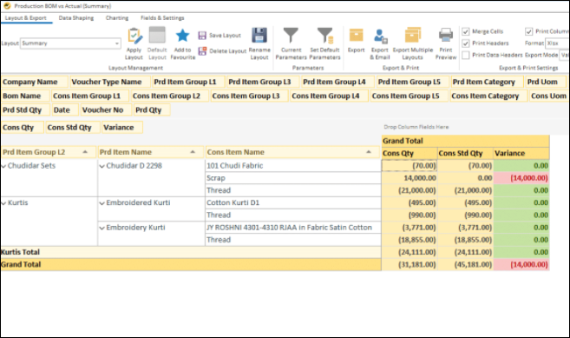This screenshot has height=338, width=570.
Task: Click the Cons Item Category field button
Action: pos(488,96)
